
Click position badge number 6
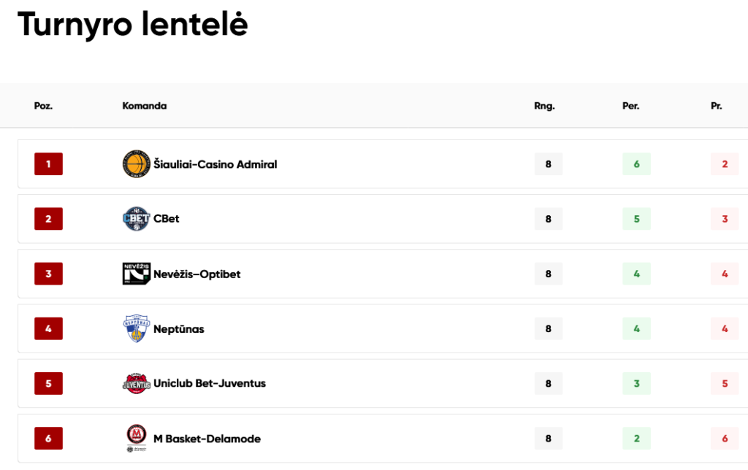(49, 438)
